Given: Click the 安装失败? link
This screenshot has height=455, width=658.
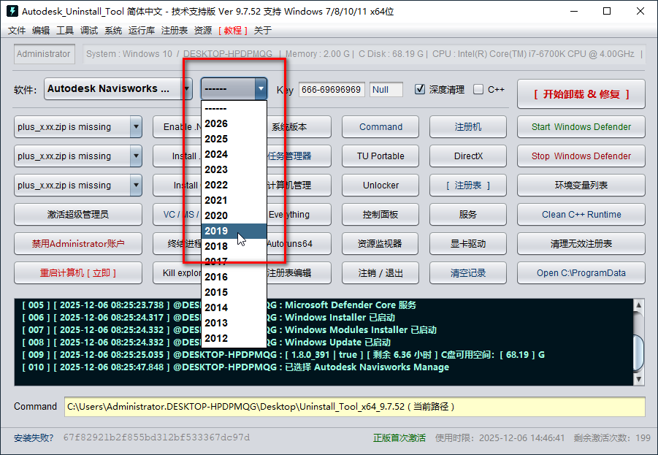Looking at the screenshot, I should [x=34, y=438].
